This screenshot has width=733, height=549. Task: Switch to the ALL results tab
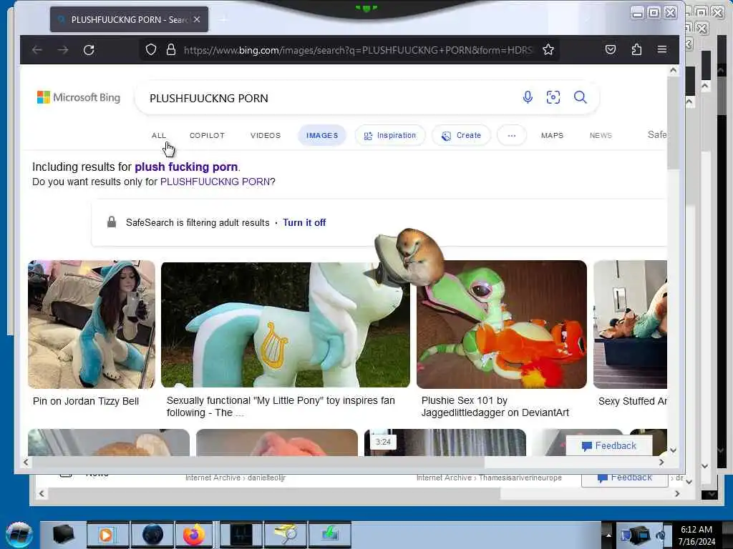(x=159, y=135)
